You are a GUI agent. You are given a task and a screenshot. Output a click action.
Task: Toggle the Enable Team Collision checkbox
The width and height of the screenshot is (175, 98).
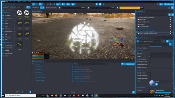point(150,62)
